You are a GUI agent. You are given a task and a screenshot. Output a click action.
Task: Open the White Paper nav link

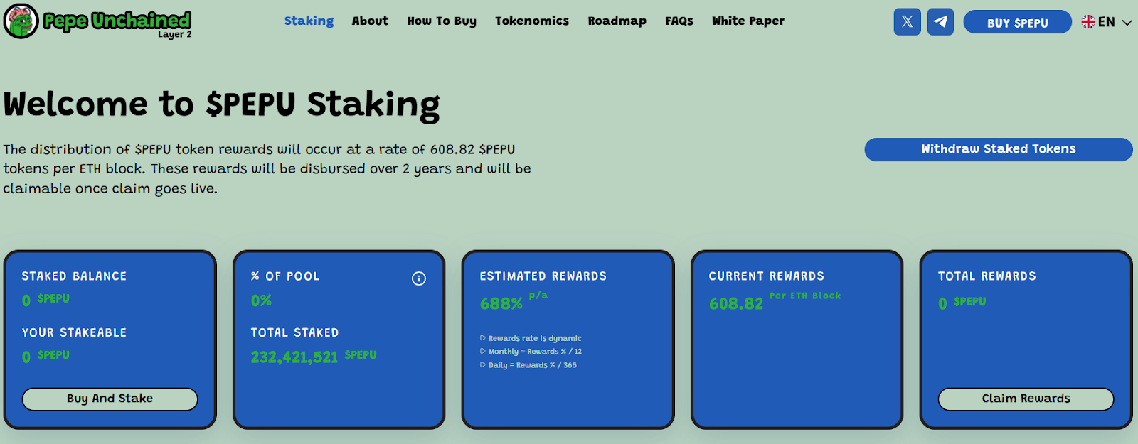(748, 21)
